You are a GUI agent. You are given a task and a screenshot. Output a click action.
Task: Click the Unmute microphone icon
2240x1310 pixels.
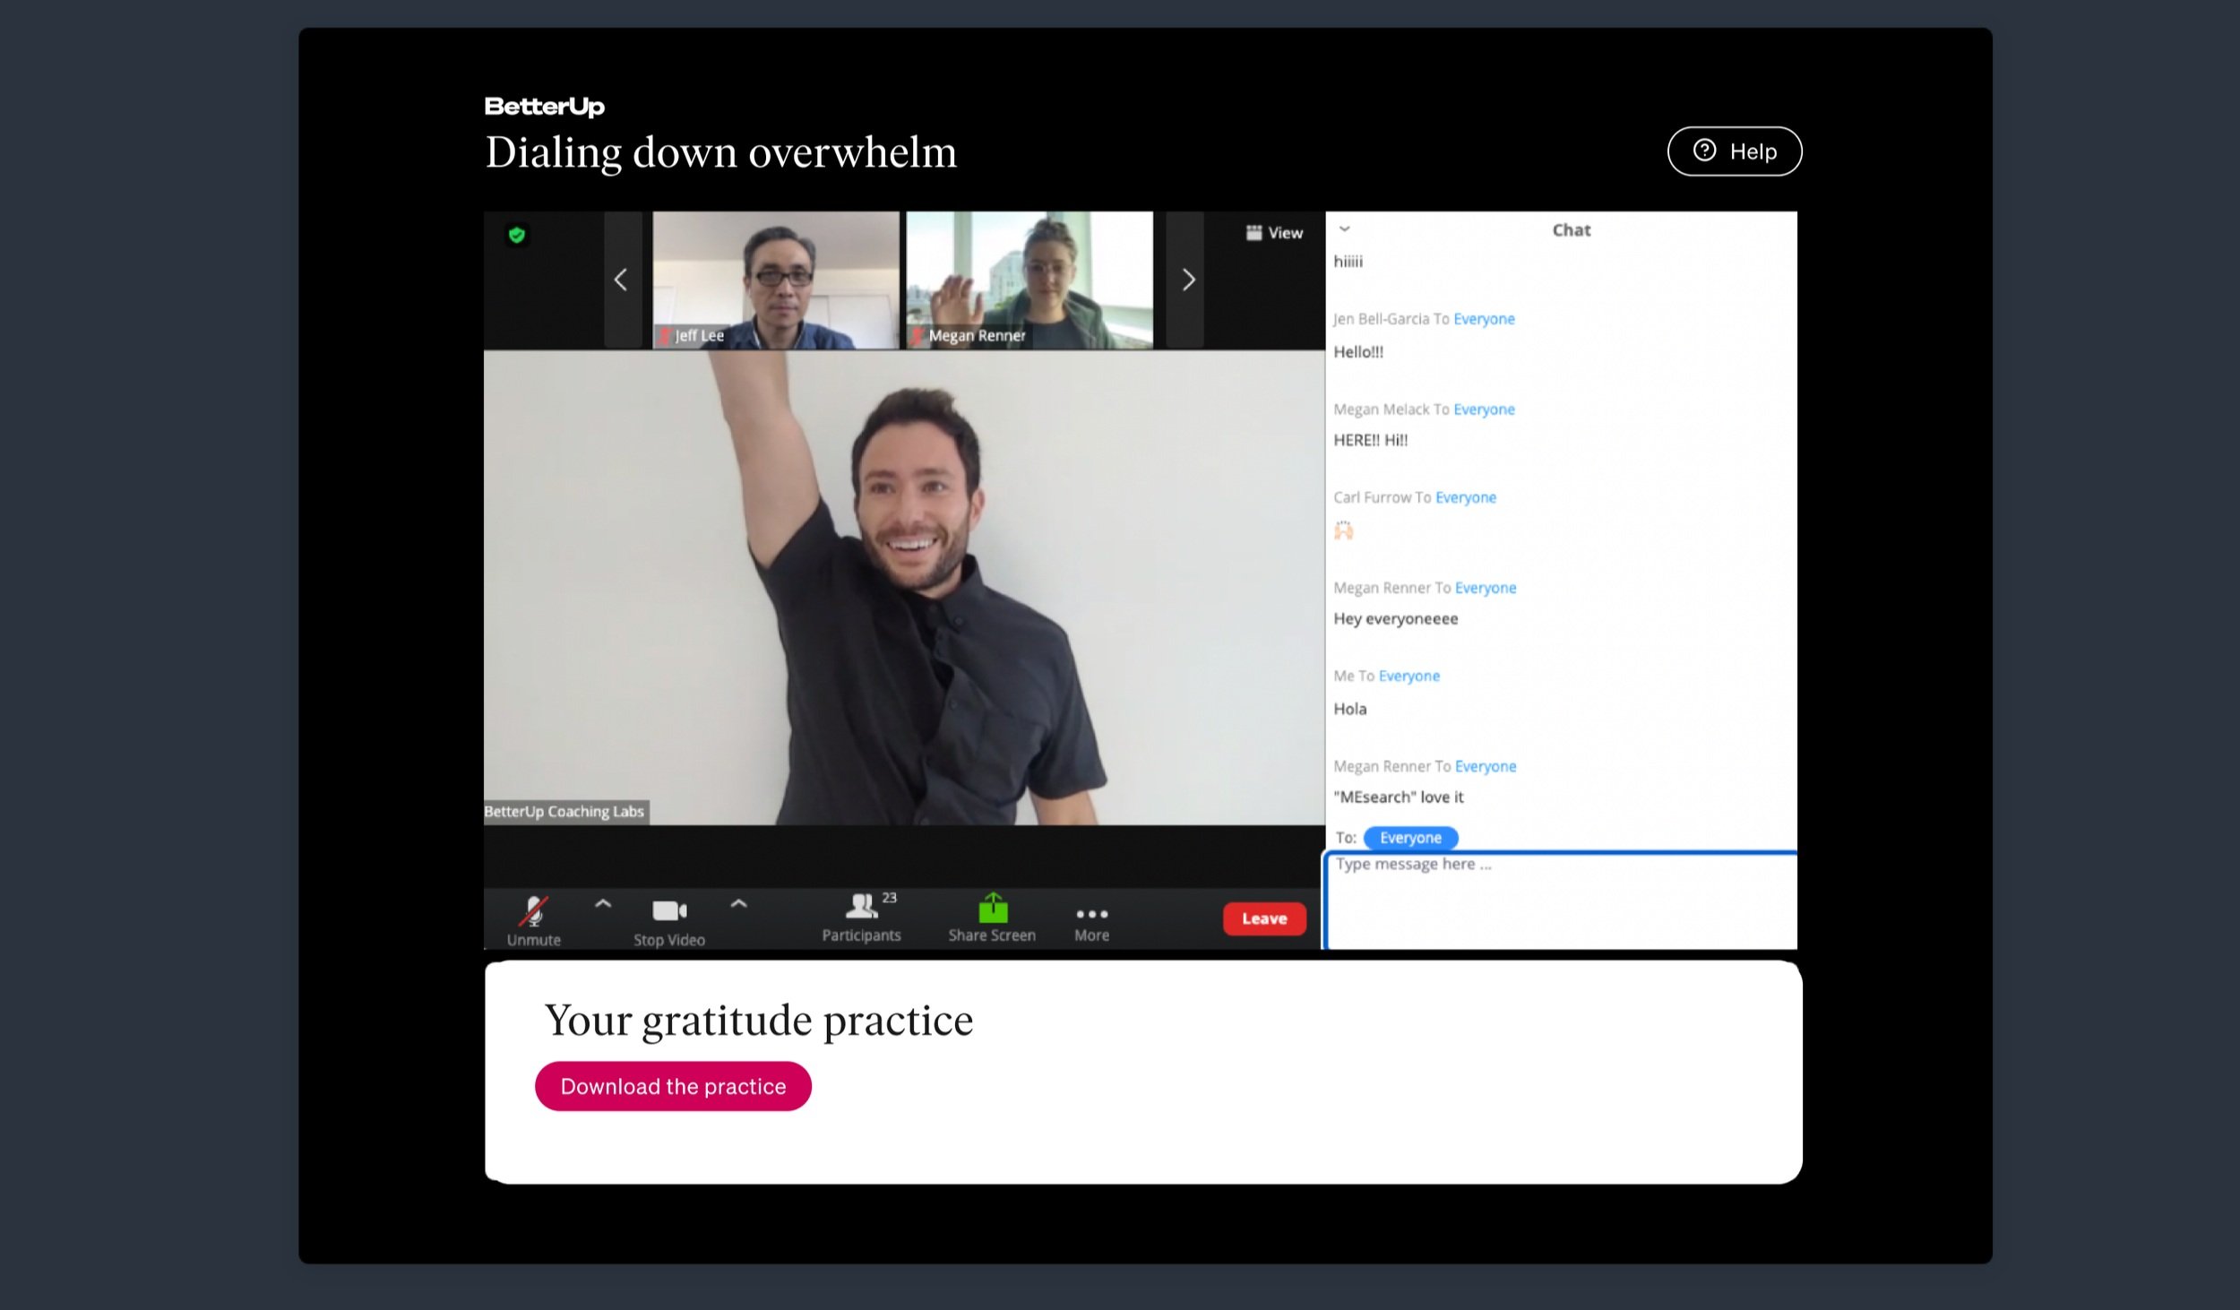coord(534,911)
